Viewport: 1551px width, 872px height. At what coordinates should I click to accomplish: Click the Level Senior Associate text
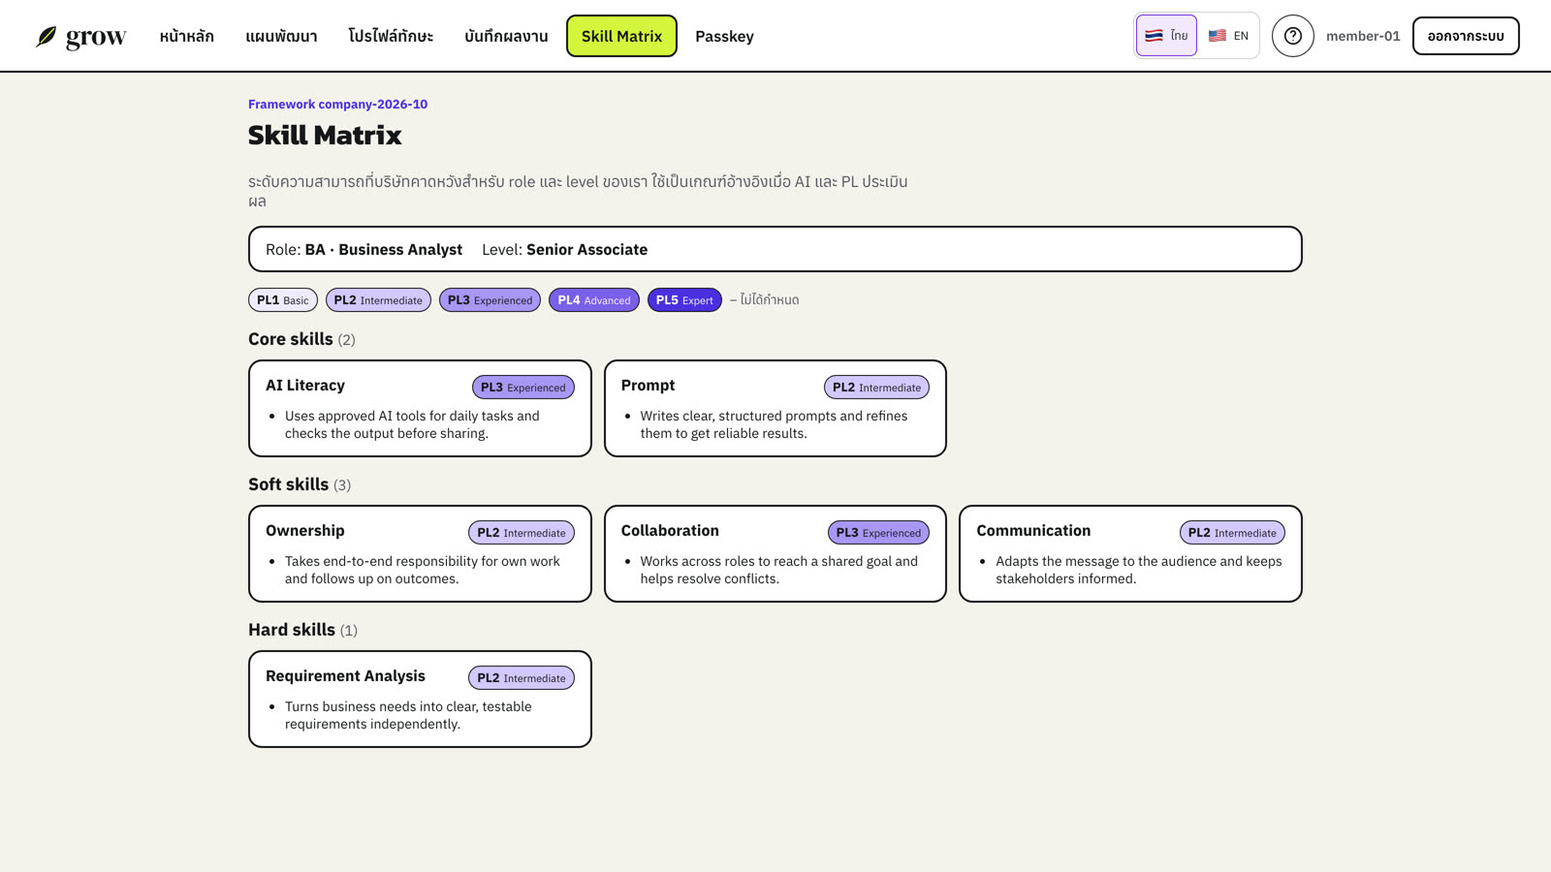[x=564, y=250]
